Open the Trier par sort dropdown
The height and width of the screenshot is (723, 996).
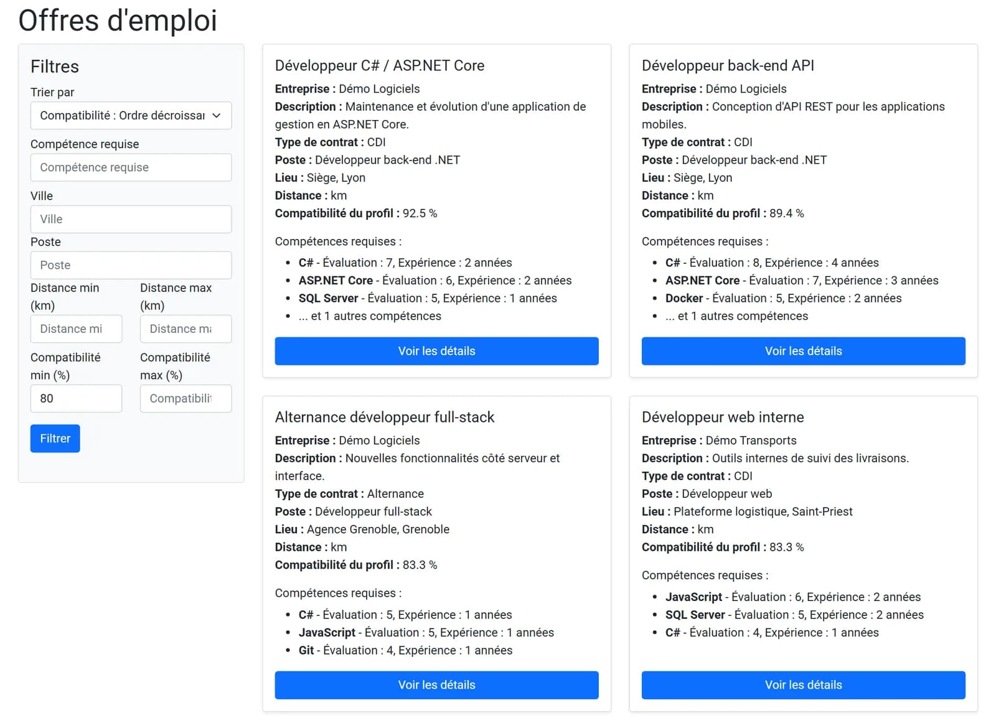point(131,116)
